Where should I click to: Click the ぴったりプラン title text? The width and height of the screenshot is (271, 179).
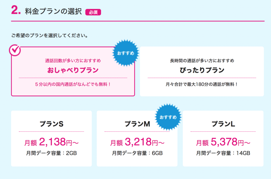[x=202, y=70]
